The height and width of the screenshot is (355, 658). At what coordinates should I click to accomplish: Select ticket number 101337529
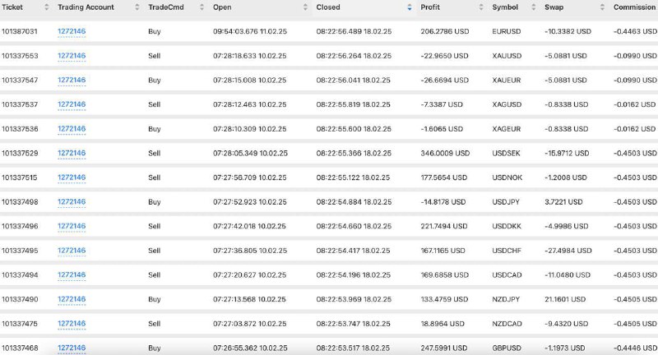coord(19,153)
